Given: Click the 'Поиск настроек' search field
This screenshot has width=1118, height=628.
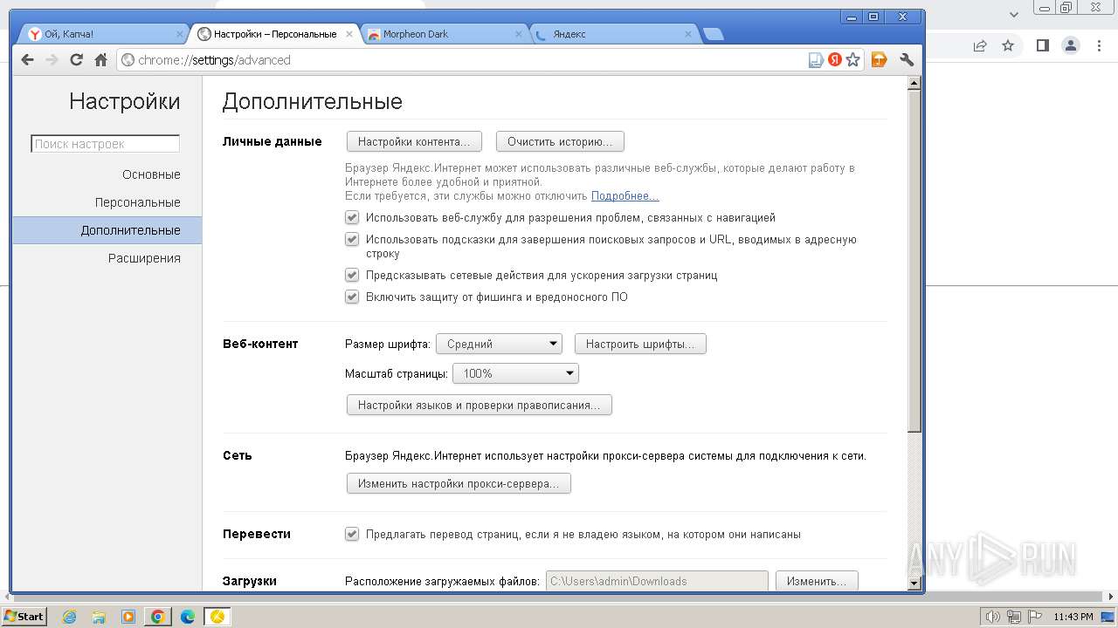Looking at the screenshot, I should 106,144.
